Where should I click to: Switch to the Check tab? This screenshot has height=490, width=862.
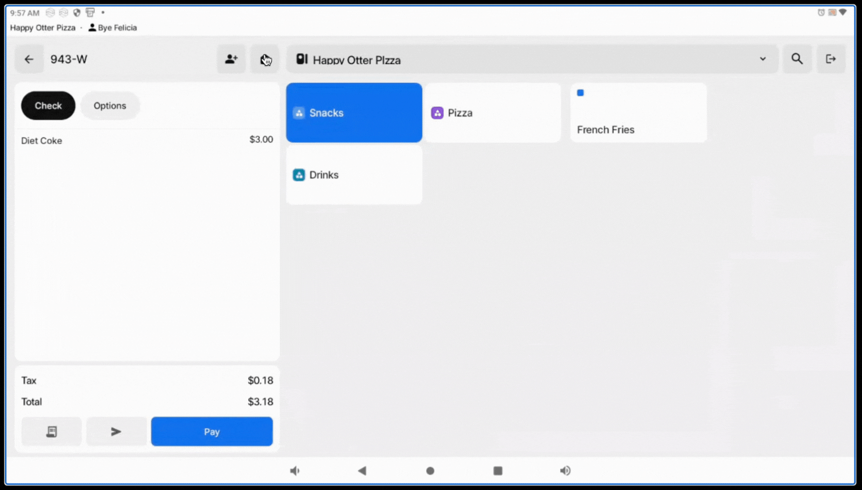pyautogui.click(x=48, y=105)
